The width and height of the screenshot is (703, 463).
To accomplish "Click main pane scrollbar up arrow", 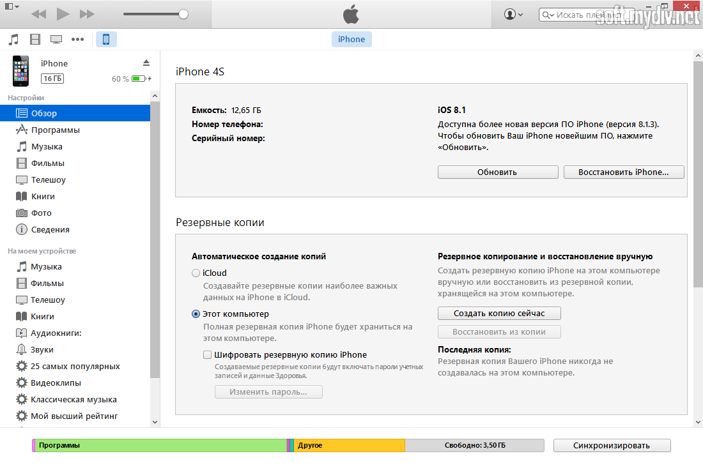I will 698,56.
